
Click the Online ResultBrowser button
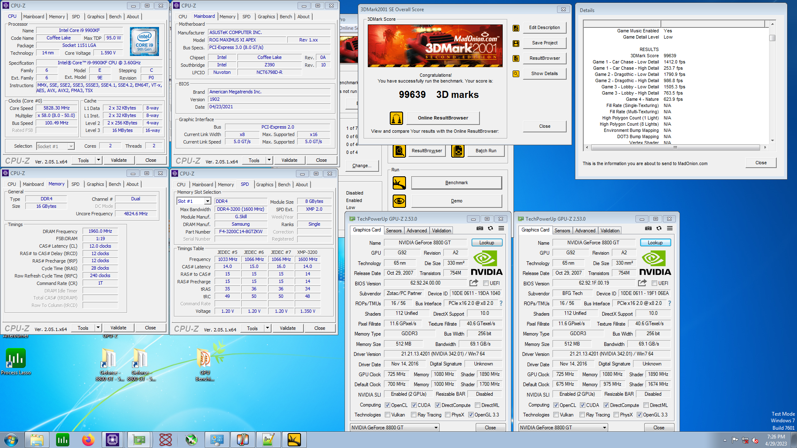443,118
